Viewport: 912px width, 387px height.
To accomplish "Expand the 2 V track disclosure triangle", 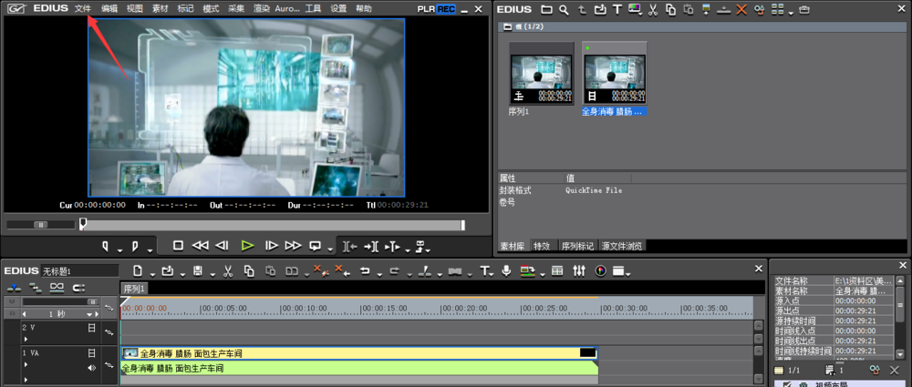I will point(25,338).
